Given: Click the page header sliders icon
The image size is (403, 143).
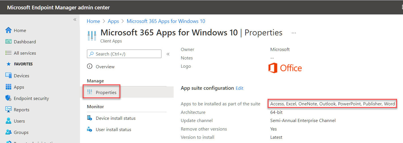Looking at the screenshot, I should pyautogui.click(x=92, y=36).
